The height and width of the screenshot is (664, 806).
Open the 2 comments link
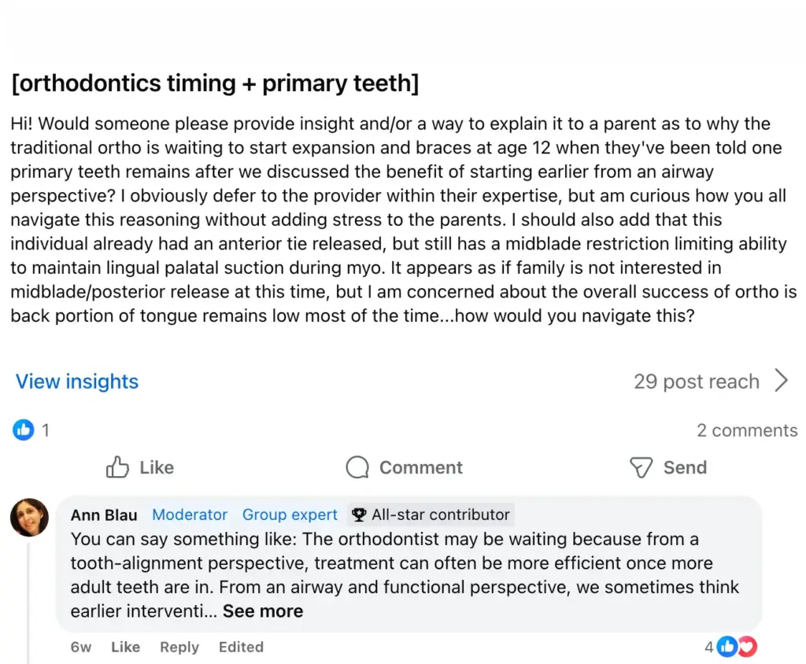pos(747,430)
